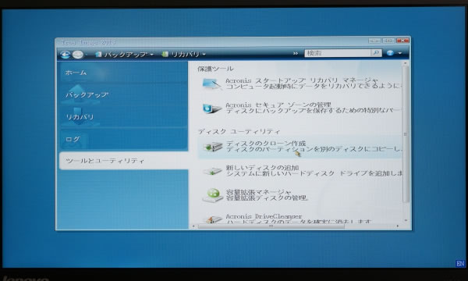Click the capacity extension manager icon

point(213,195)
